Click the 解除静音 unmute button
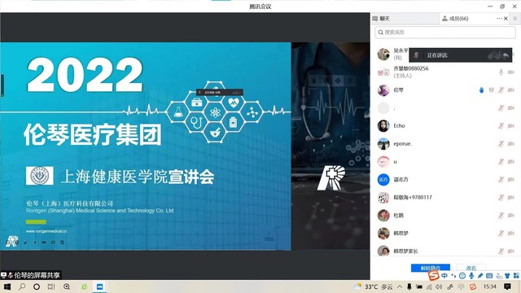Screen dimensions: 521x293 tap(431, 268)
